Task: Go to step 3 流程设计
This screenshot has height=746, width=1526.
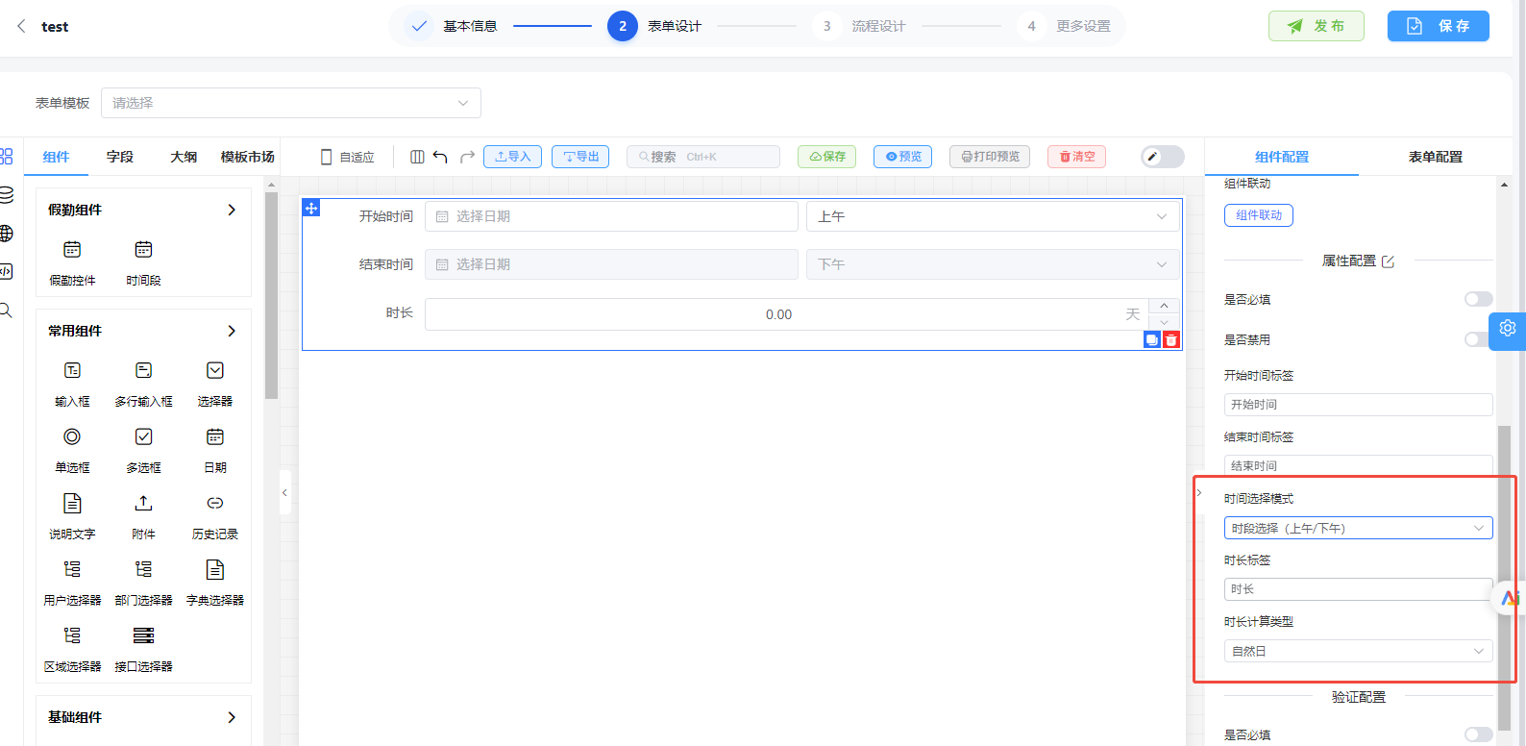Action: [860, 26]
